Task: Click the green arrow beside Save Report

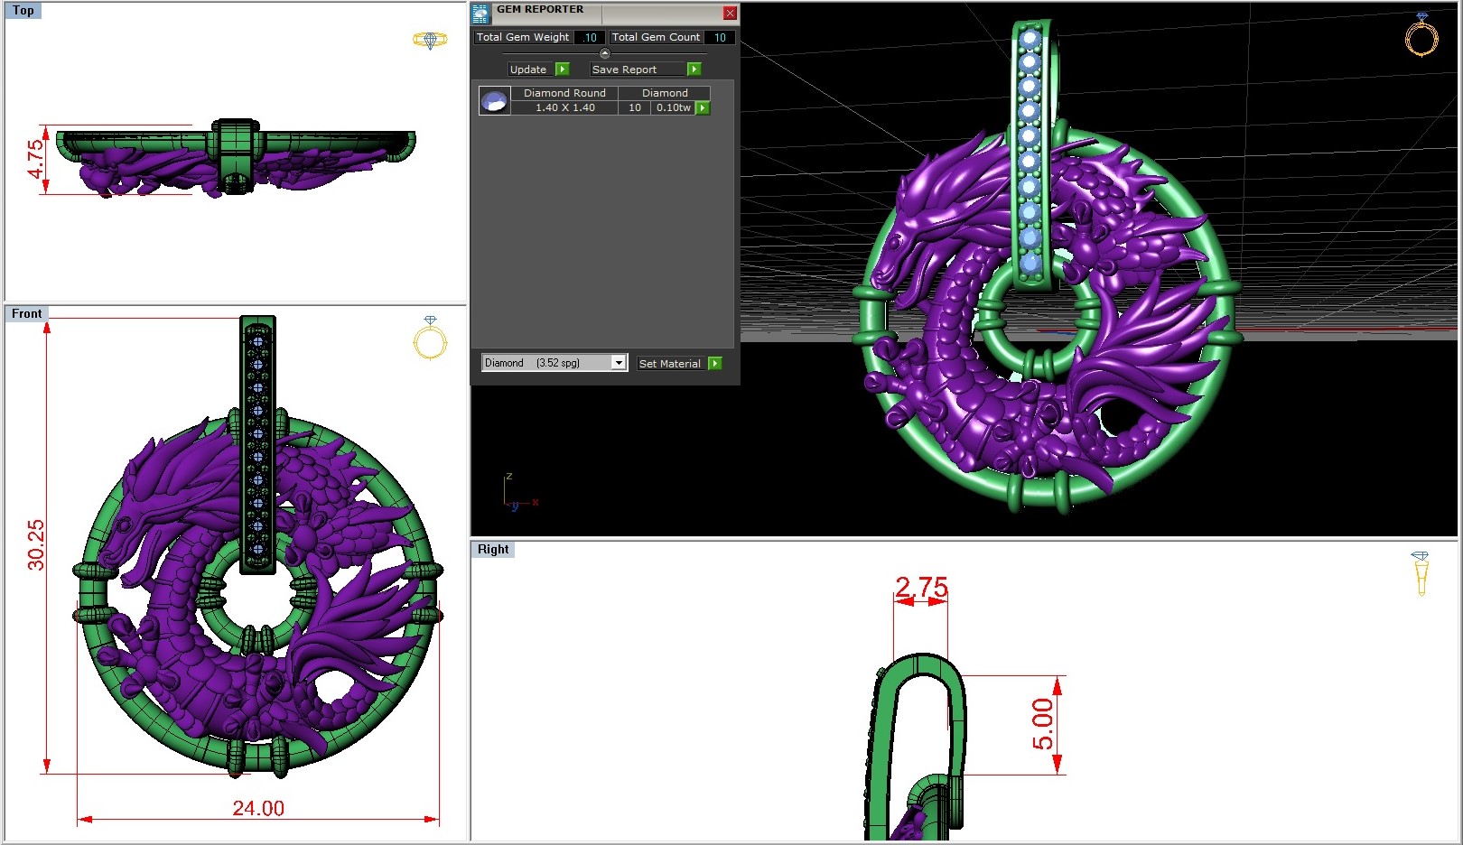Action: coord(694,70)
